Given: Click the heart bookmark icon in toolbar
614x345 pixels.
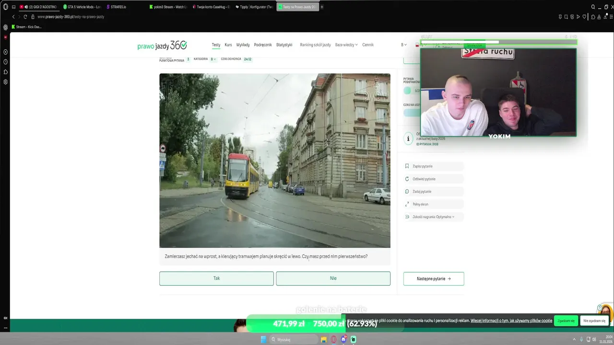Looking at the screenshot, I should [x=584, y=17].
